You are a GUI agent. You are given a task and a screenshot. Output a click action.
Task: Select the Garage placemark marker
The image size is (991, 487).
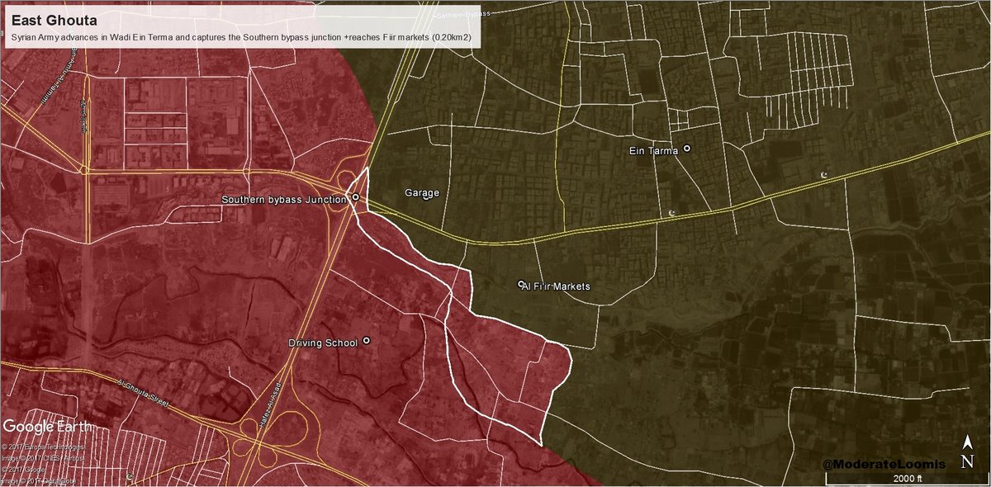pos(426,196)
